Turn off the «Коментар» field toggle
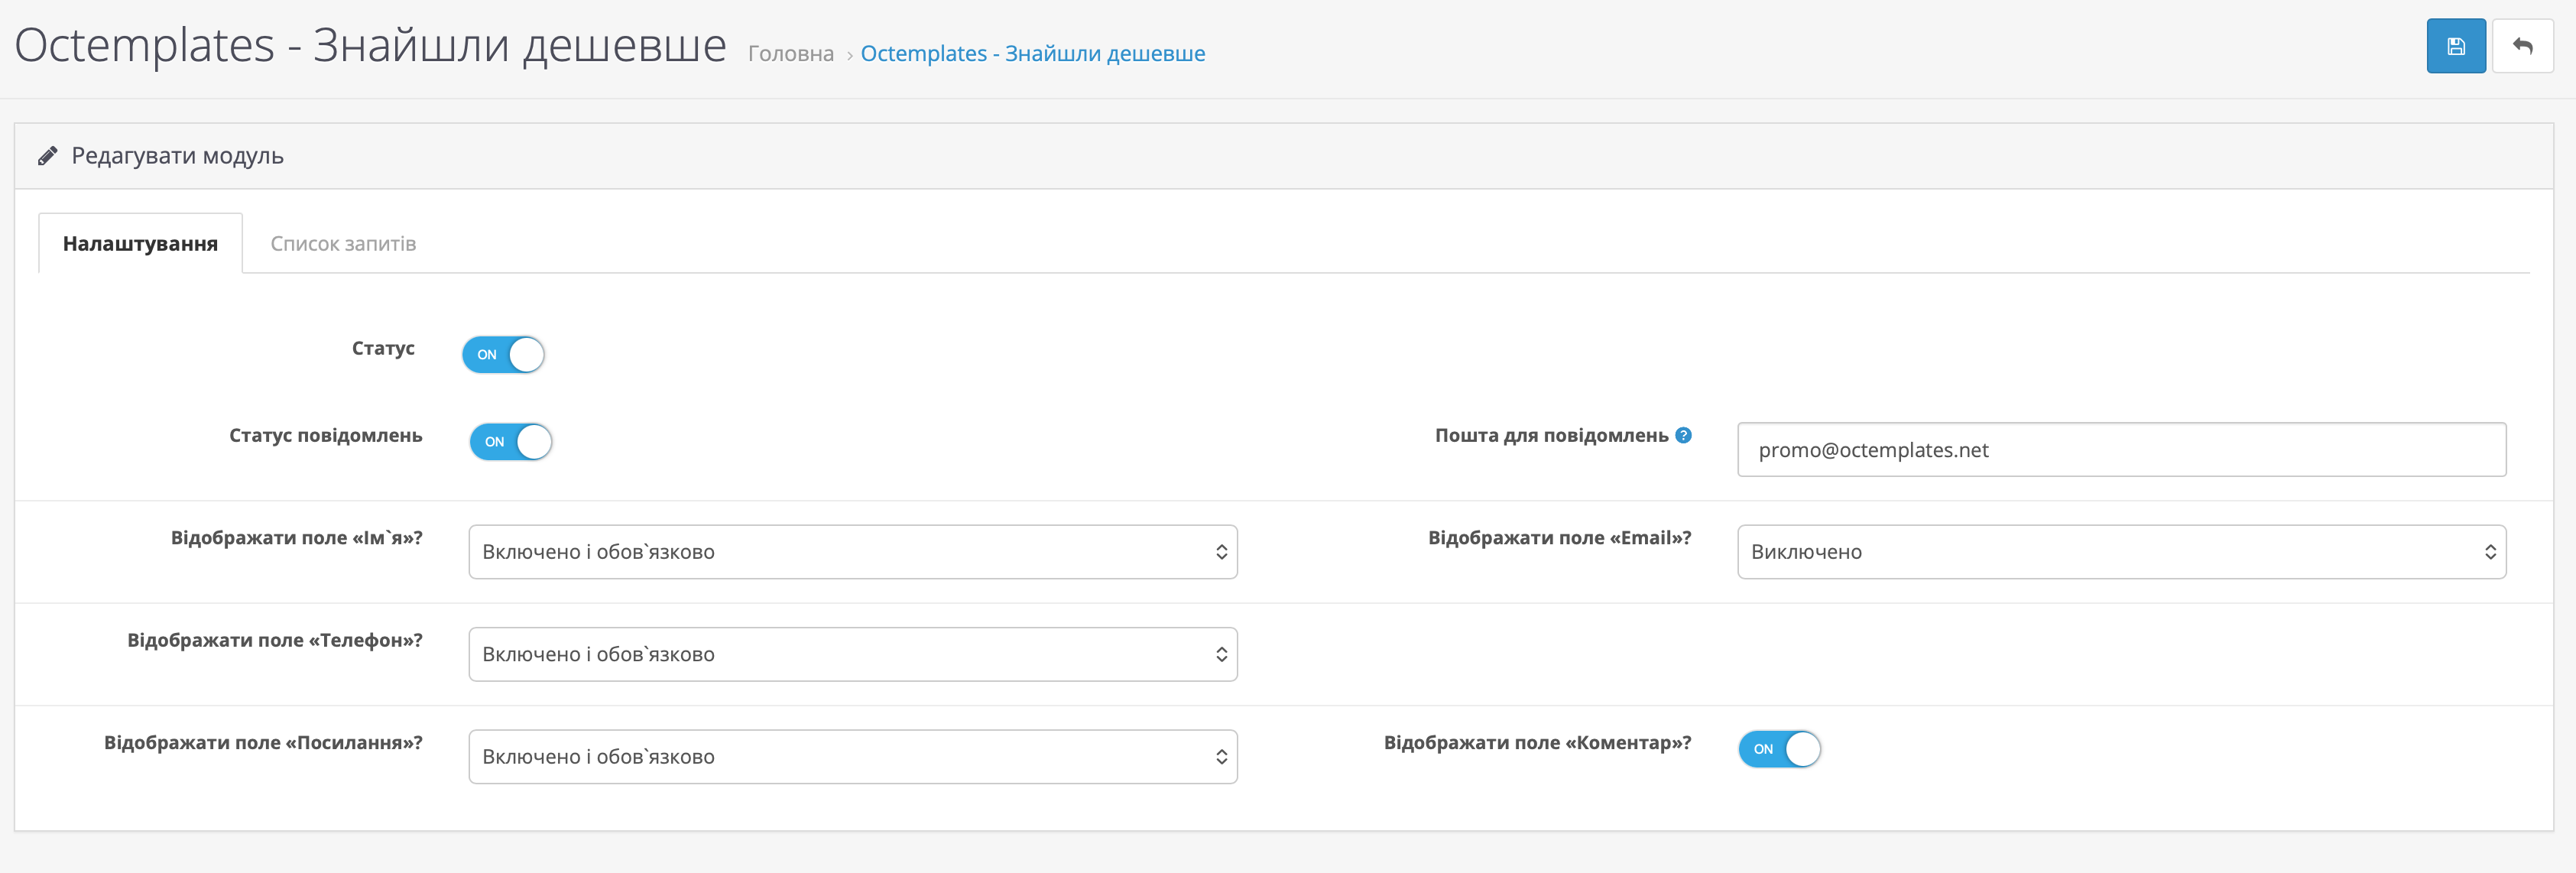This screenshot has height=873, width=2576. (x=1779, y=748)
